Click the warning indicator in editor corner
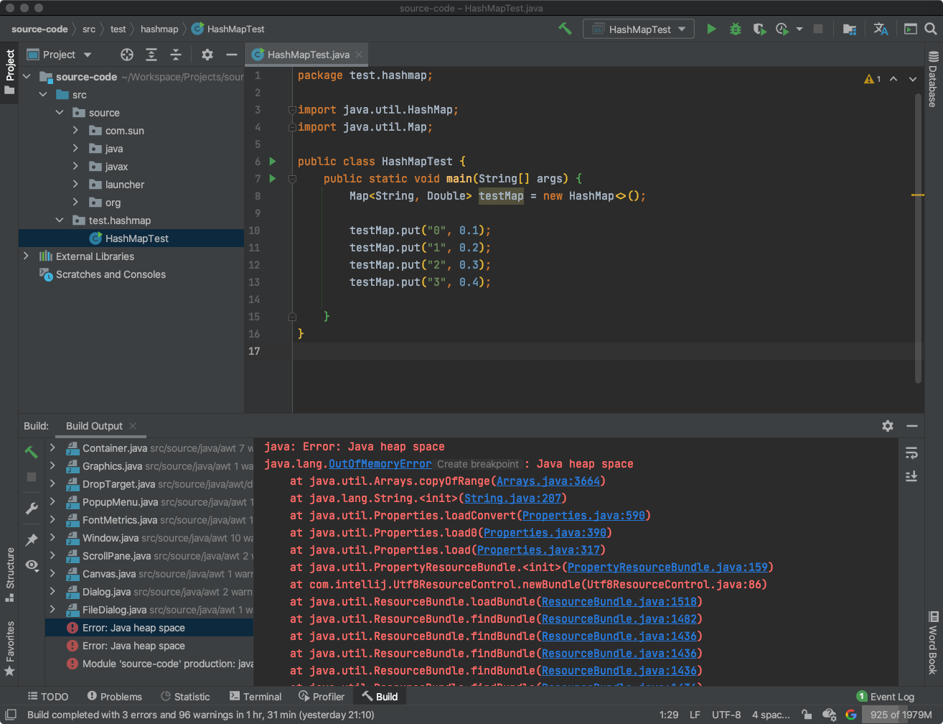This screenshot has width=943, height=724. point(872,79)
